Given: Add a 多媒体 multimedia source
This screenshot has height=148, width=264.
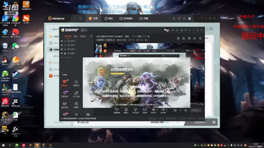Looking at the screenshot, I should click(145, 111).
